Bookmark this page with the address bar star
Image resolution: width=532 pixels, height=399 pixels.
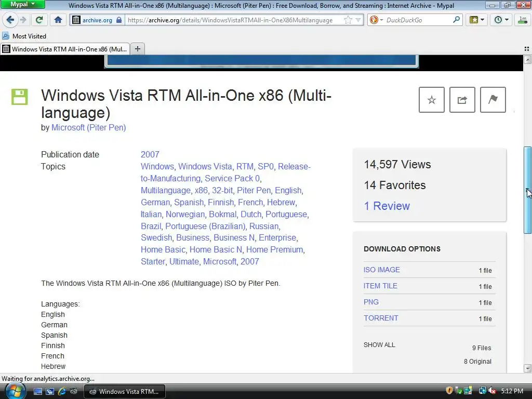(348, 20)
